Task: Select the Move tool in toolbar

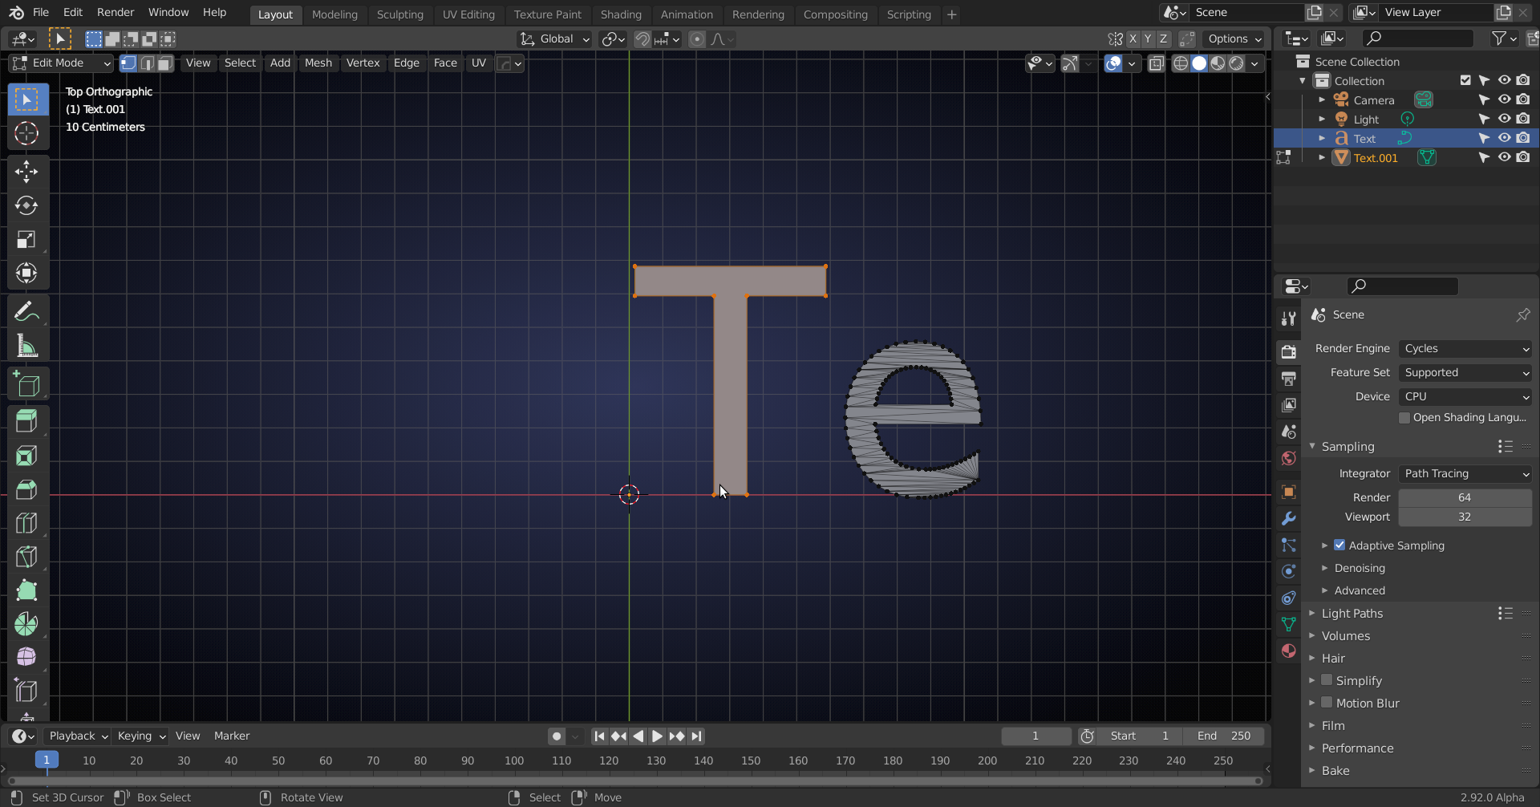Action: point(26,172)
